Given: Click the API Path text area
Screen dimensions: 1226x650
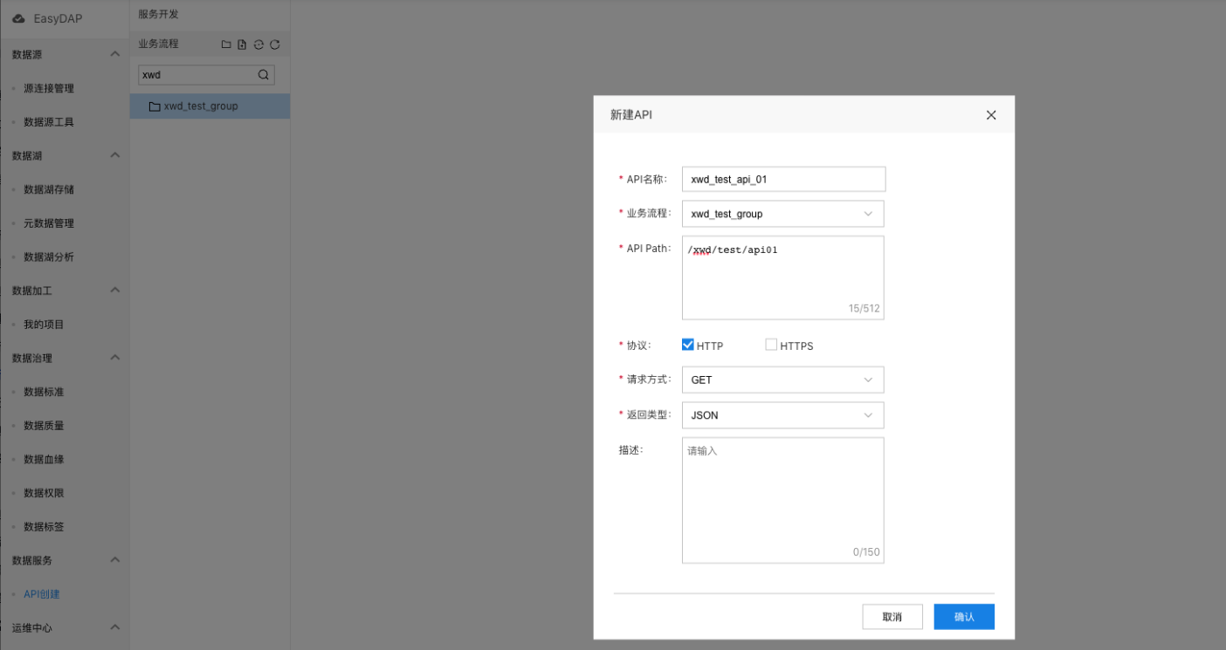Looking at the screenshot, I should [x=783, y=277].
